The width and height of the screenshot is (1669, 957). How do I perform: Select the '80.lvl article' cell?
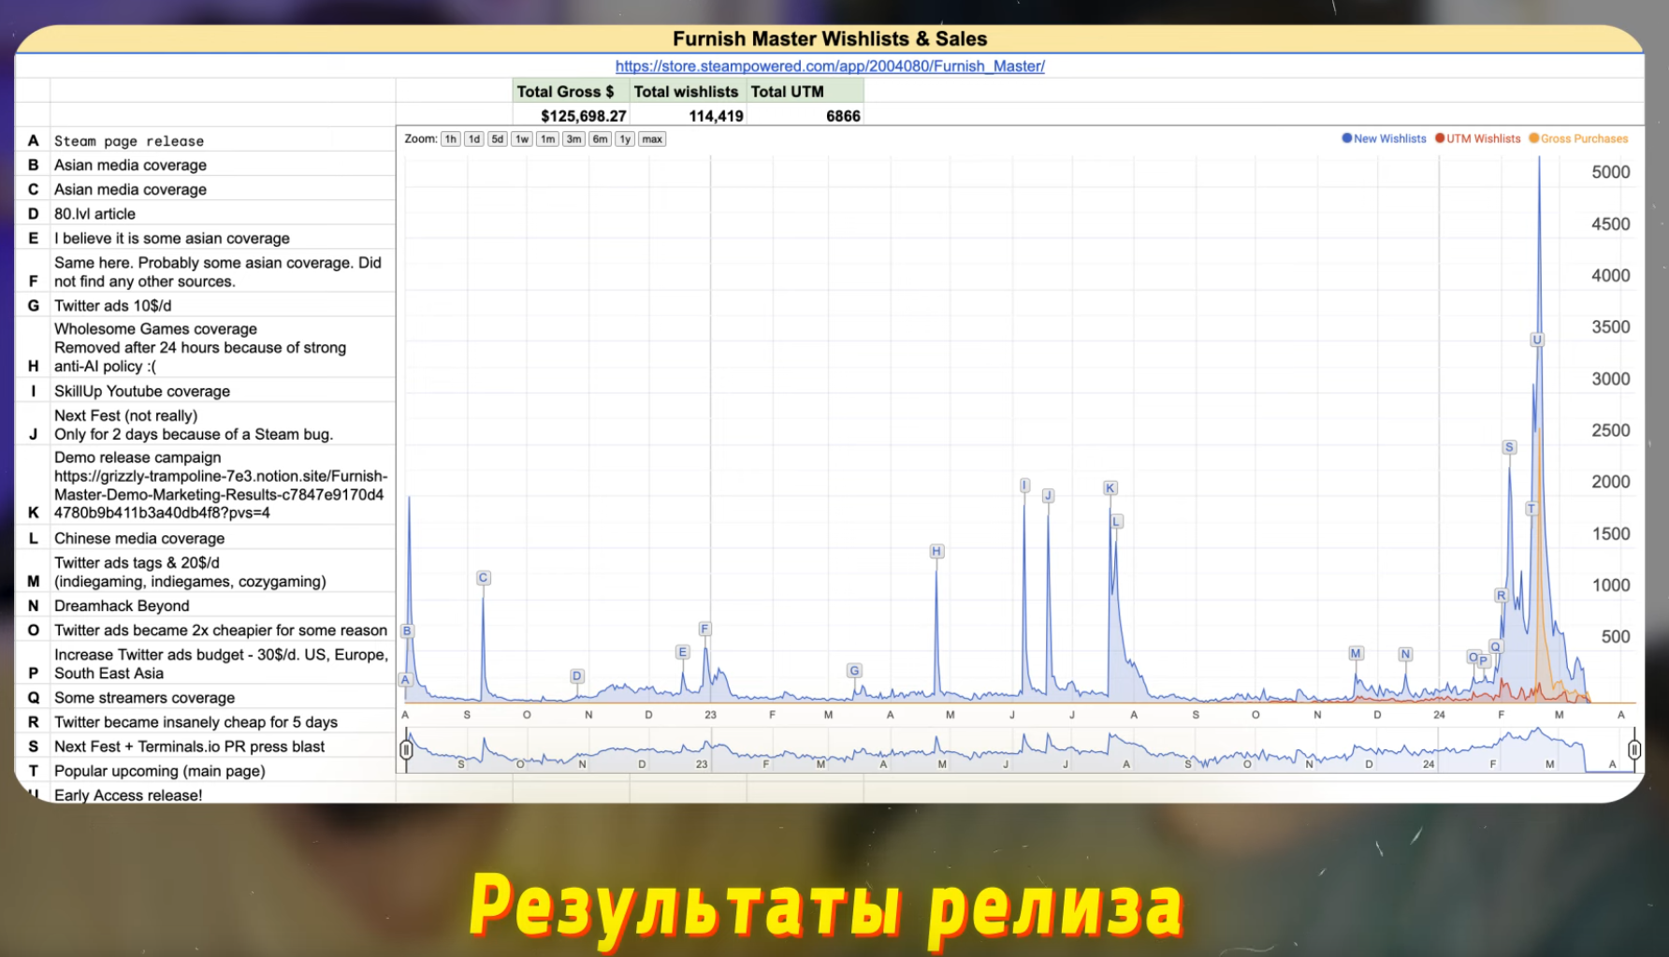click(223, 213)
